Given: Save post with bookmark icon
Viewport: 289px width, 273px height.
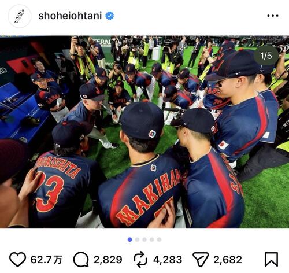Looking at the screenshot, I should coord(271,260).
